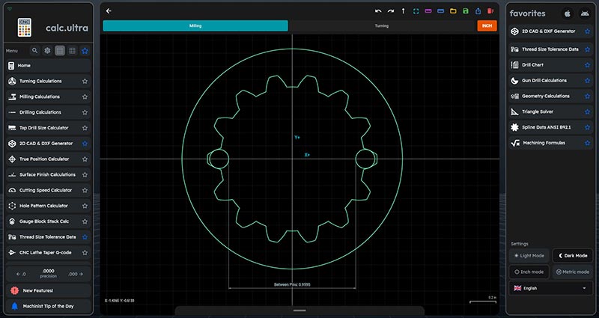The image size is (599, 318).
Task: Open Spline Data ANSI B92.1 favorite
Action: (550, 127)
